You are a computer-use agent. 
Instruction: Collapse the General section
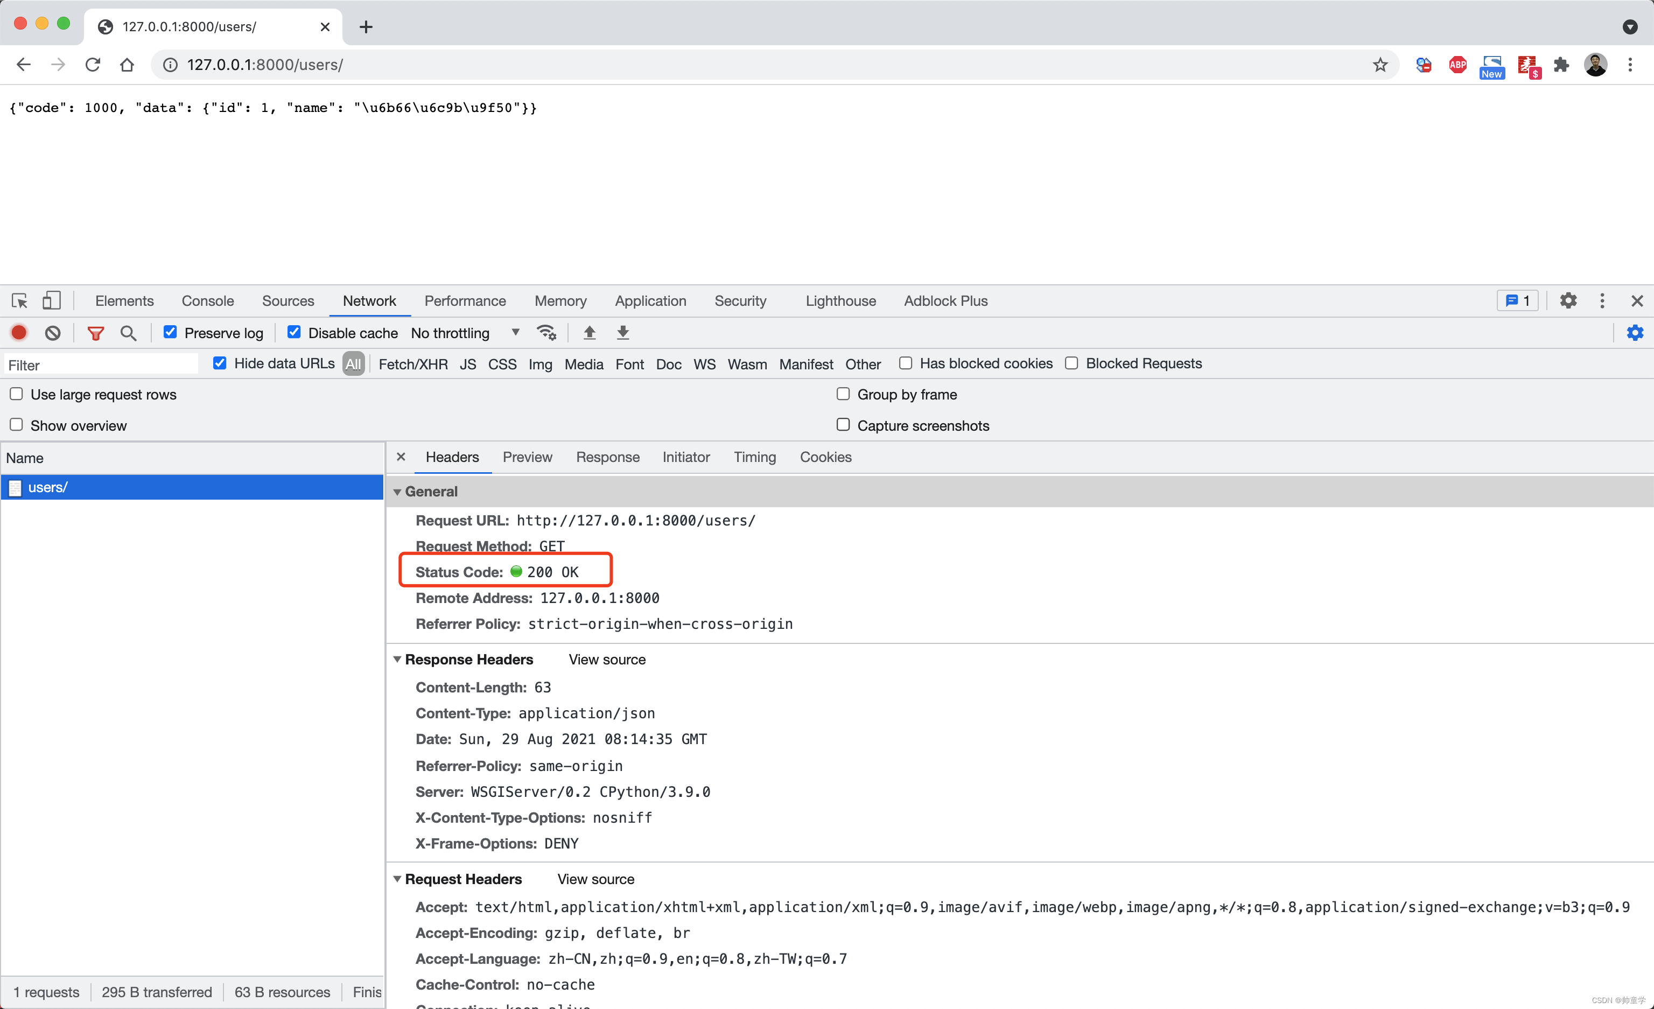click(397, 492)
